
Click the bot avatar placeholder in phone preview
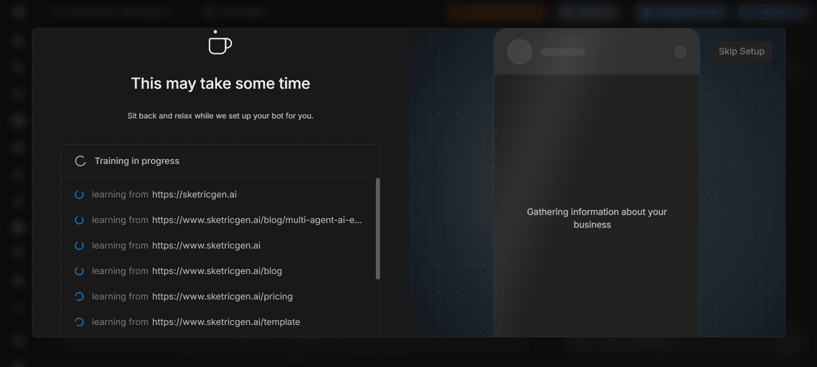click(x=520, y=52)
